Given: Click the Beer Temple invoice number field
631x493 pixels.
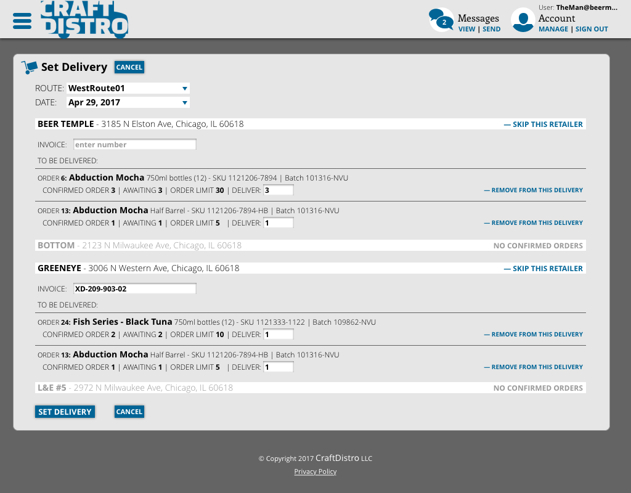Looking at the screenshot, I should pos(134,144).
